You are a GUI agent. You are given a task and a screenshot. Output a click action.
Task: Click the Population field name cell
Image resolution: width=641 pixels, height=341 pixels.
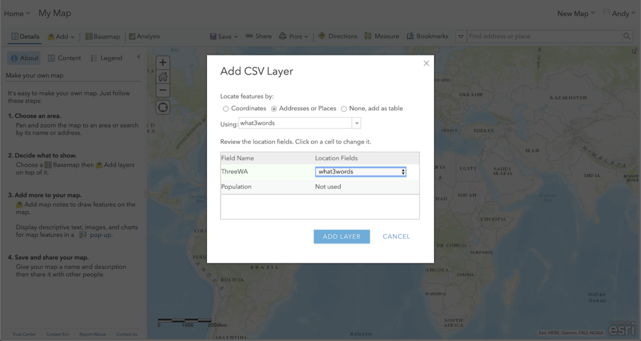[x=236, y=187]
